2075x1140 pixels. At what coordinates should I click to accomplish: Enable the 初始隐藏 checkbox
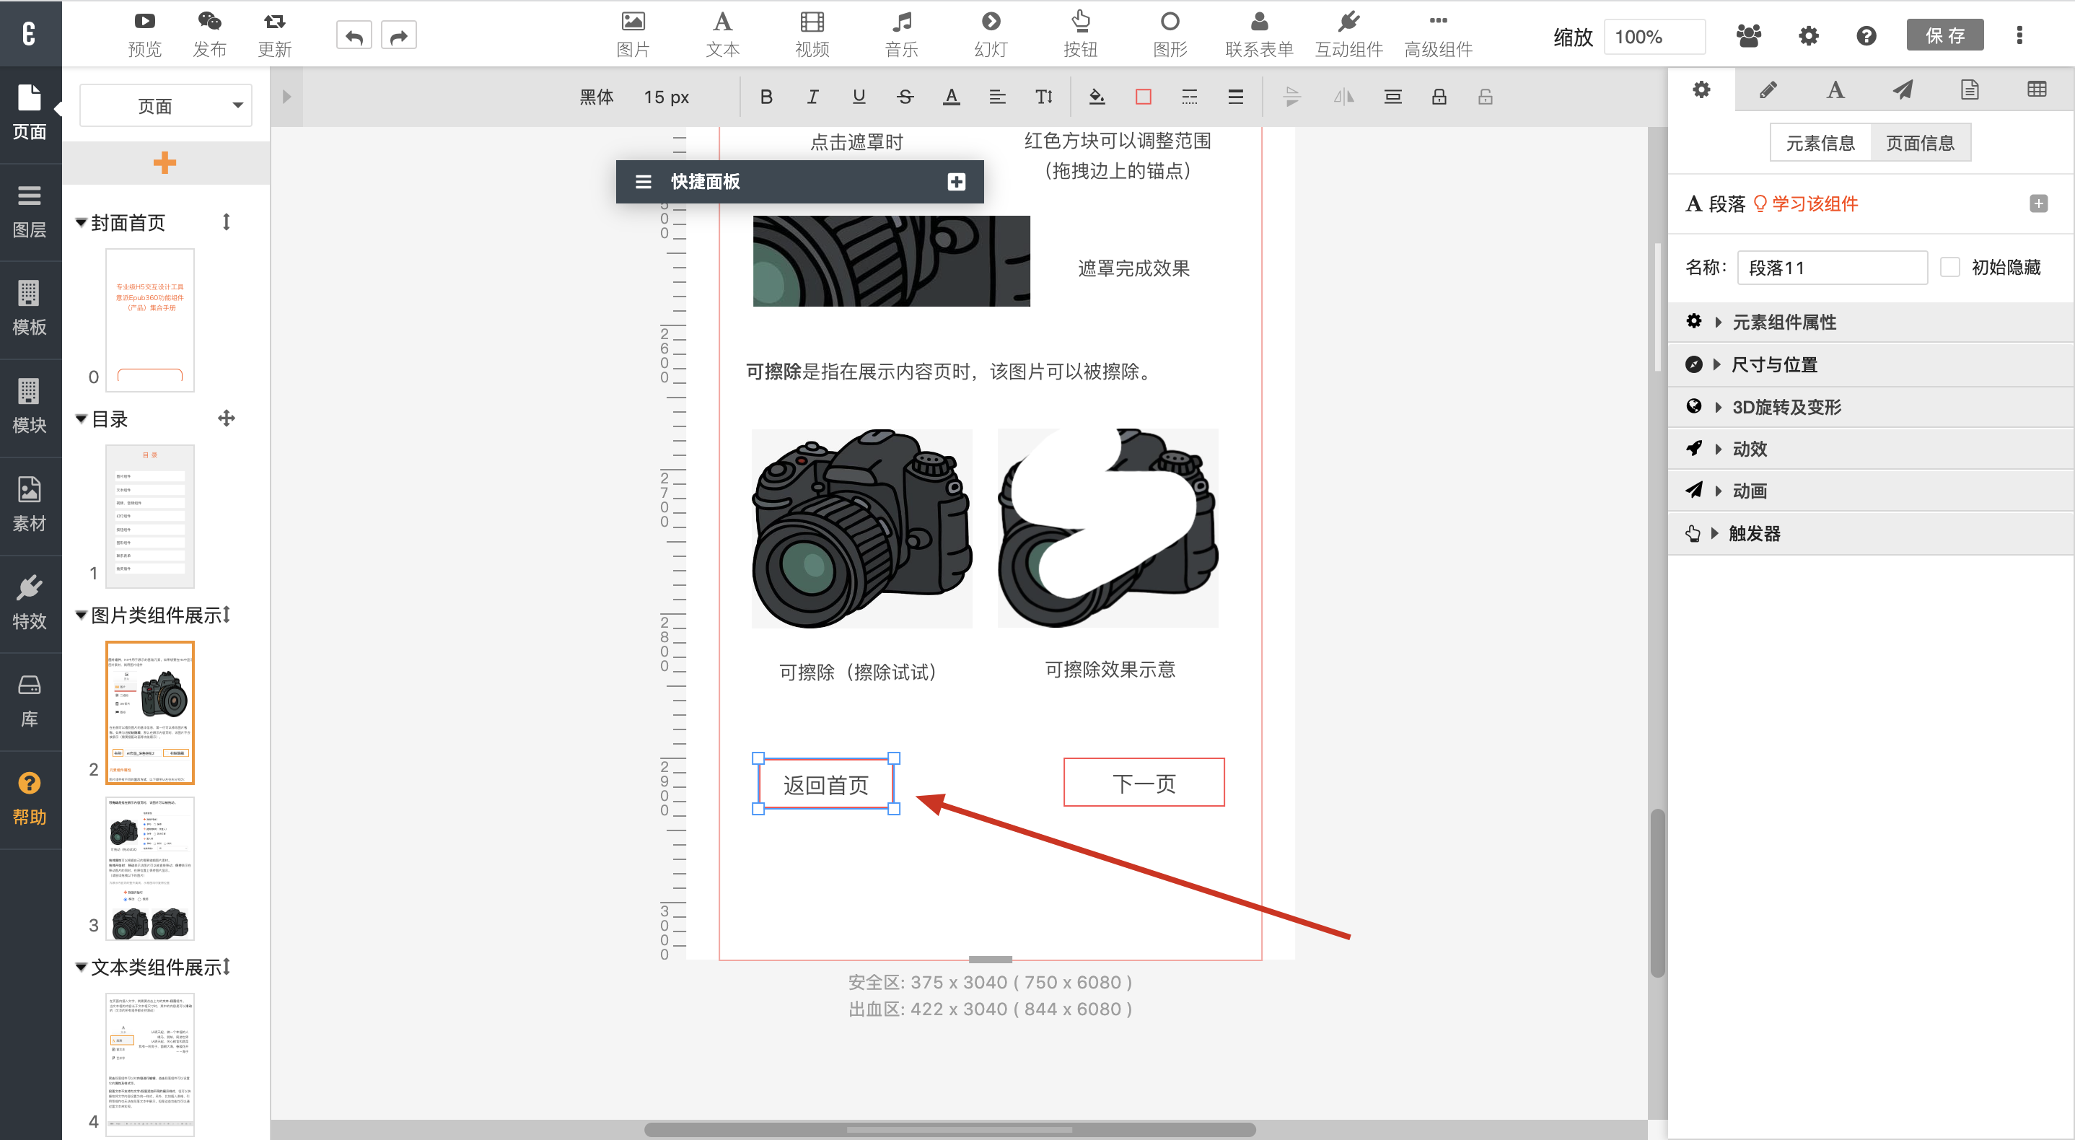pyautogui.click(x=1949, y=268)
